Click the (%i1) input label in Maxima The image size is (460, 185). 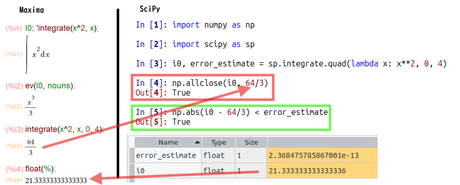click(14, 29)
